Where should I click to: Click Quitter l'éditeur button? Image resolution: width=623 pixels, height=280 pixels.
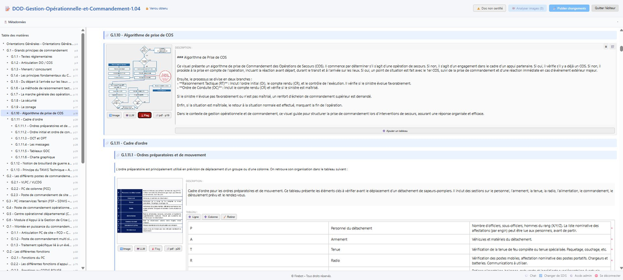(606, 8)
